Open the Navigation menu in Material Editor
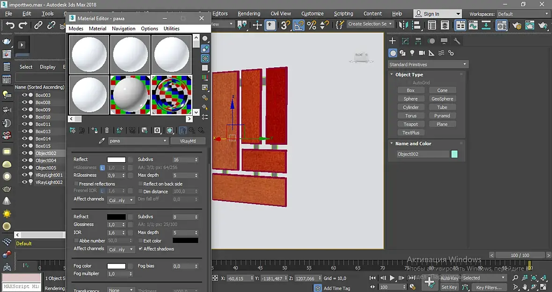This screenshot has width=552, height=292. tap(123, 28)
